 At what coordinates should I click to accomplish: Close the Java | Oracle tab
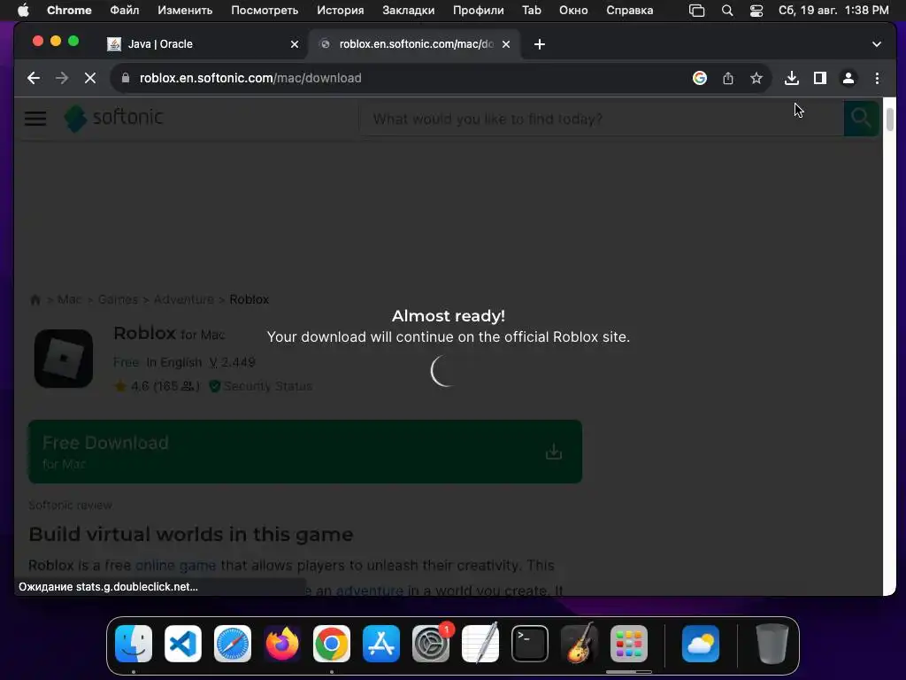click(295, 44)
